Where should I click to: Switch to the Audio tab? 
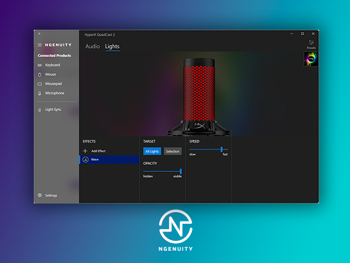click(x=92, y=47)
